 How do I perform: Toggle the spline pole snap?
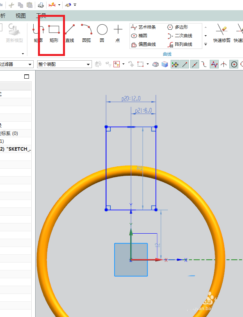tap(214, 65)
